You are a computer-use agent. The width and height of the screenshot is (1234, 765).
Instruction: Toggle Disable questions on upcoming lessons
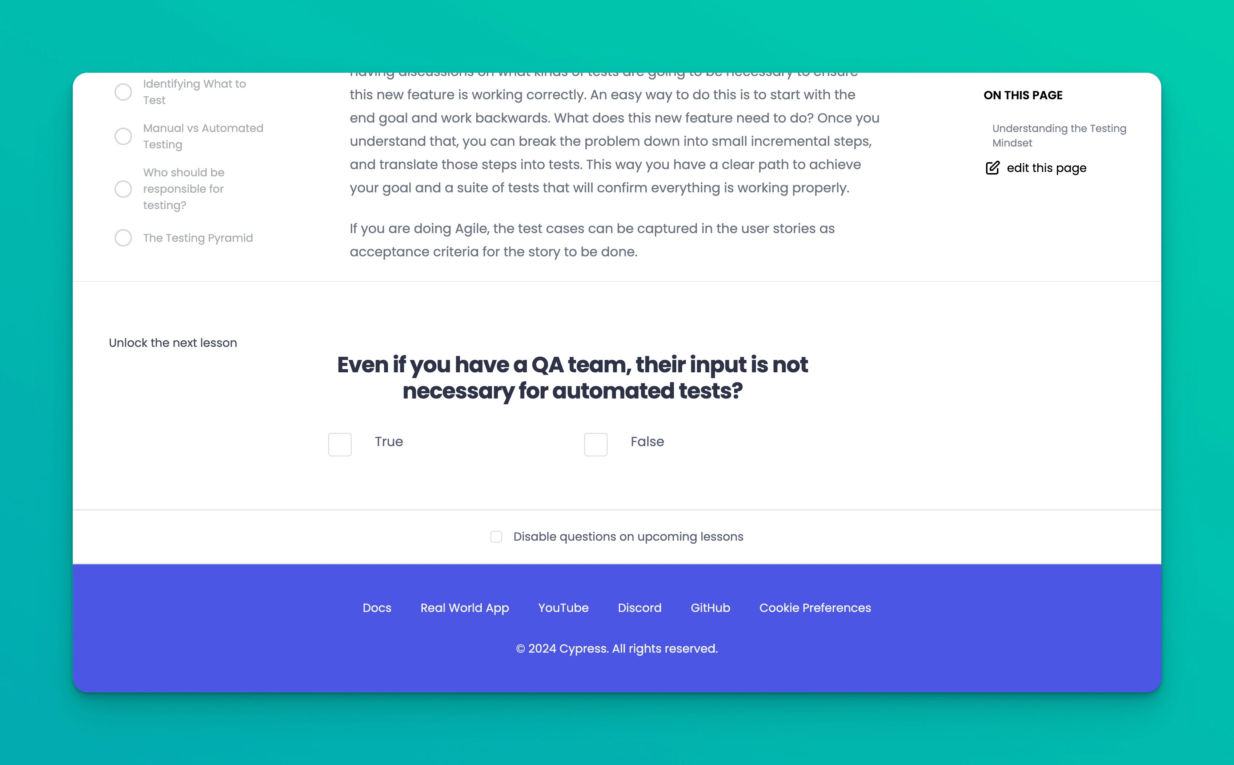point(496,537)
